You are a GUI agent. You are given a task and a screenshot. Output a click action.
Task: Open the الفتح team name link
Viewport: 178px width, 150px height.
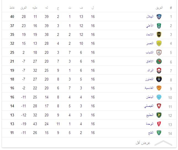click(x=151, y=133)
